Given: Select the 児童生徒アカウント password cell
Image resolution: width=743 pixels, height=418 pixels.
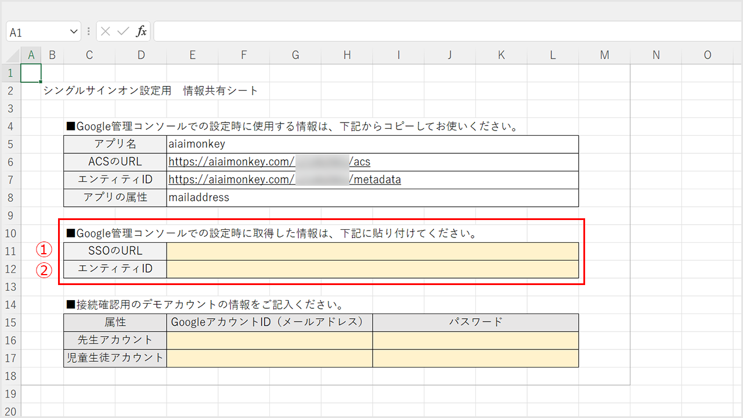Looking at the screenshot, I should tap(475, 358).
